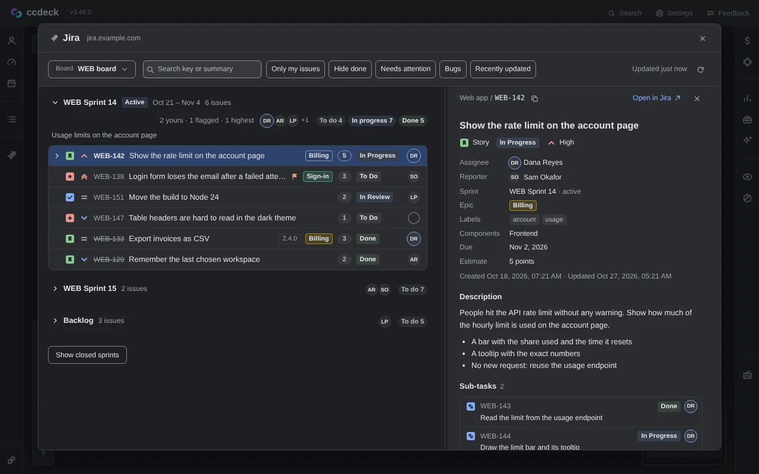Screen dimensions: 759x474
Task: Open the calendar sidebar icon
Action: 11,84
